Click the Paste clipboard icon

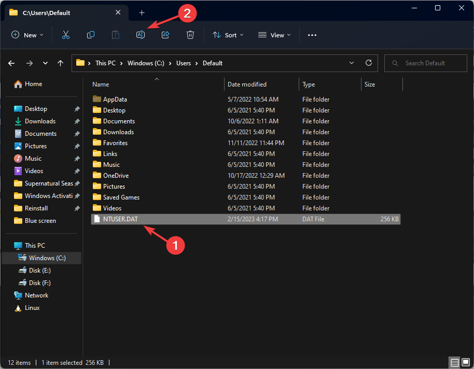(x=116, y=35)
